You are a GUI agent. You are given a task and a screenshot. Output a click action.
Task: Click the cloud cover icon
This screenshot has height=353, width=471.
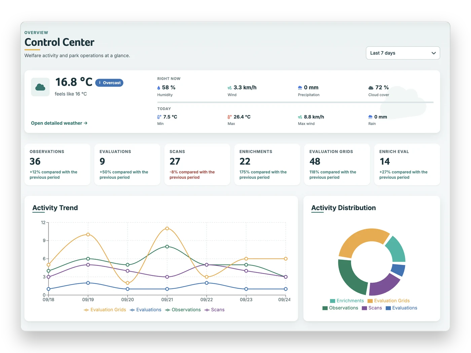click(x=371, y=88)
